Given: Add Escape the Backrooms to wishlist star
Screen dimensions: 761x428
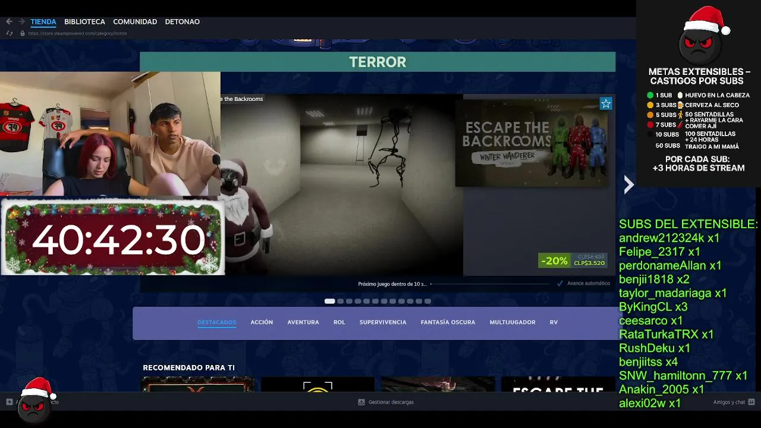Looking at the screenshot, I should (605, 104).
